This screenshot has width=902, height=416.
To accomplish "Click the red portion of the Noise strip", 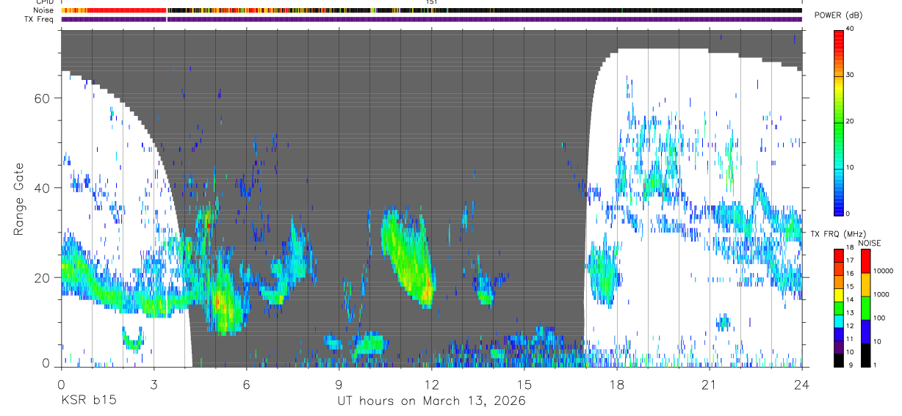I will coord(125,10).
